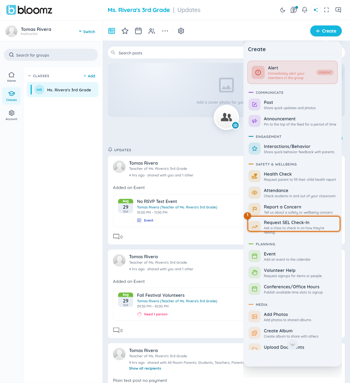
Task: Click Tomas Rivera author on first post
Action: pyautogui.click(x=144, y=163)
